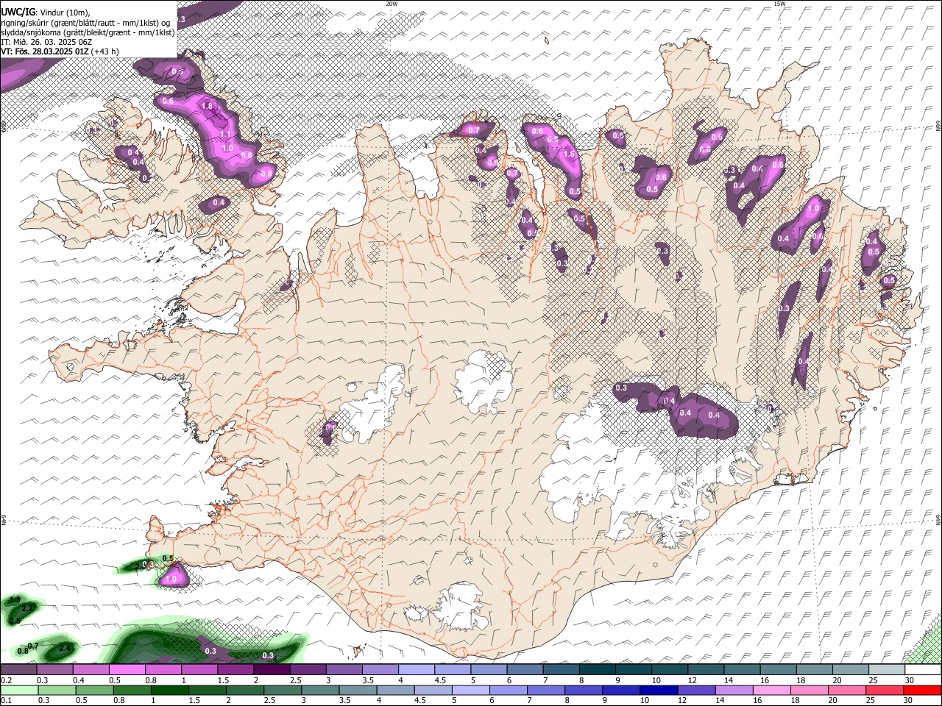The image size is (942, 706).
Task: Pick top legend swatch between 2 and 2.5
Action: 271,669
